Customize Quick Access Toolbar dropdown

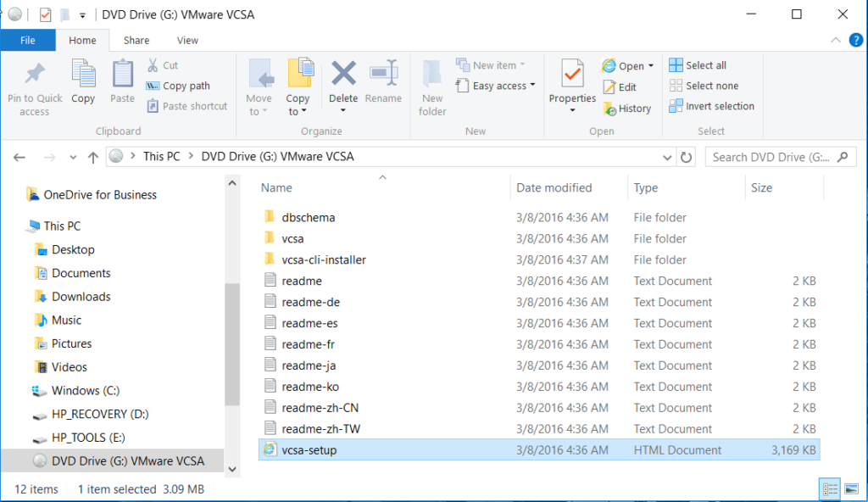[x=82, y=15]
